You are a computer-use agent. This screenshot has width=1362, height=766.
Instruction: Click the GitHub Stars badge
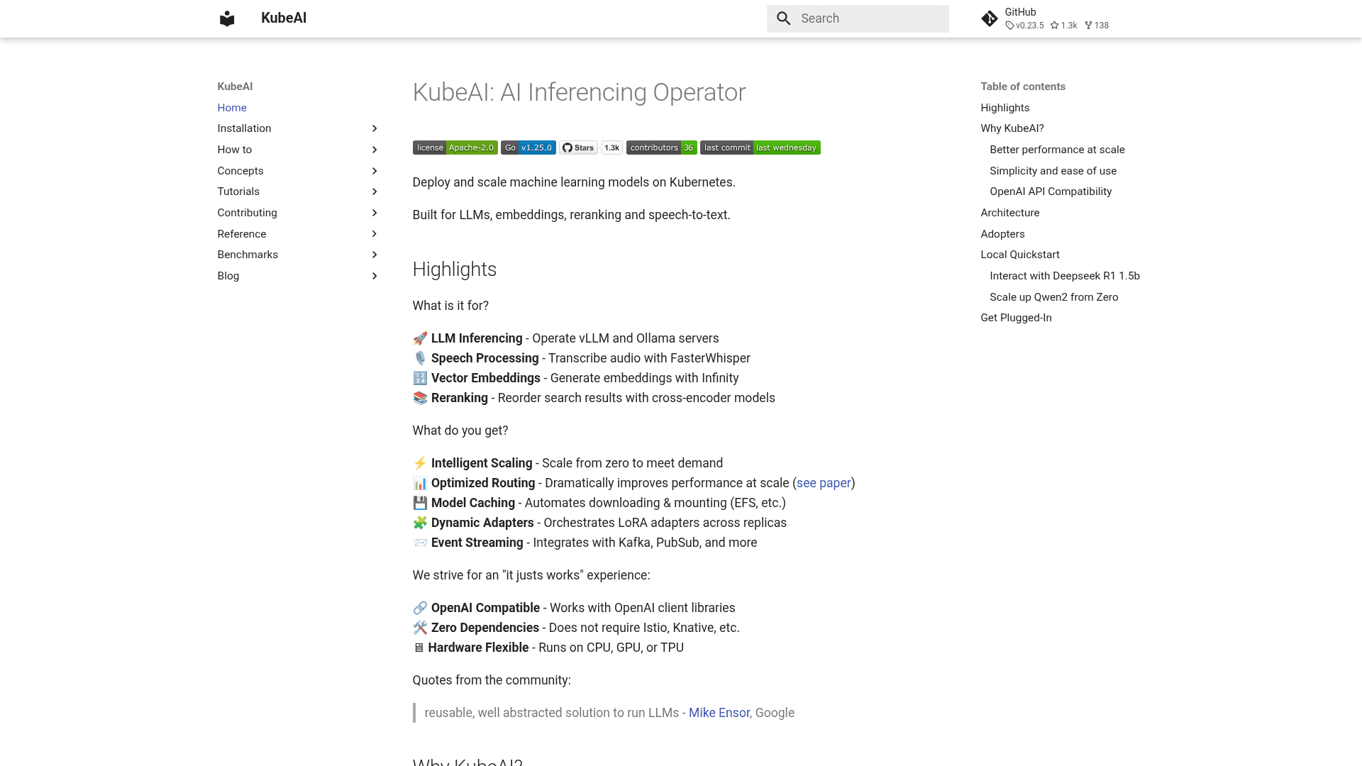tap(578, 148)
